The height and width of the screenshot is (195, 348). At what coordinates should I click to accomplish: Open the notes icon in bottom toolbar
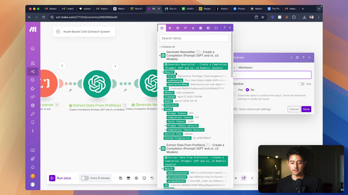click(x=144, y=178)
